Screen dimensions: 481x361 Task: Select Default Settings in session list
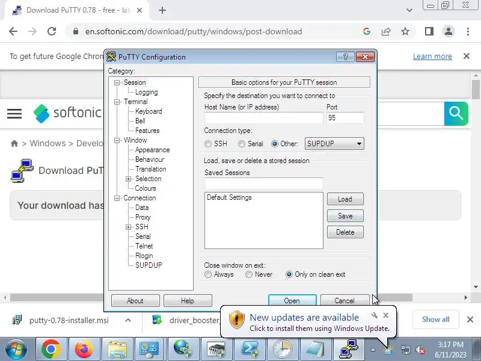pyautogui.click(x=229, y=197)
